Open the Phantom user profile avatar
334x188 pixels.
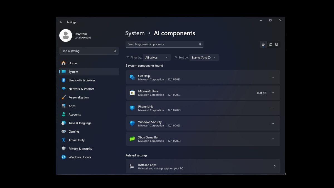tap(66, 36)
